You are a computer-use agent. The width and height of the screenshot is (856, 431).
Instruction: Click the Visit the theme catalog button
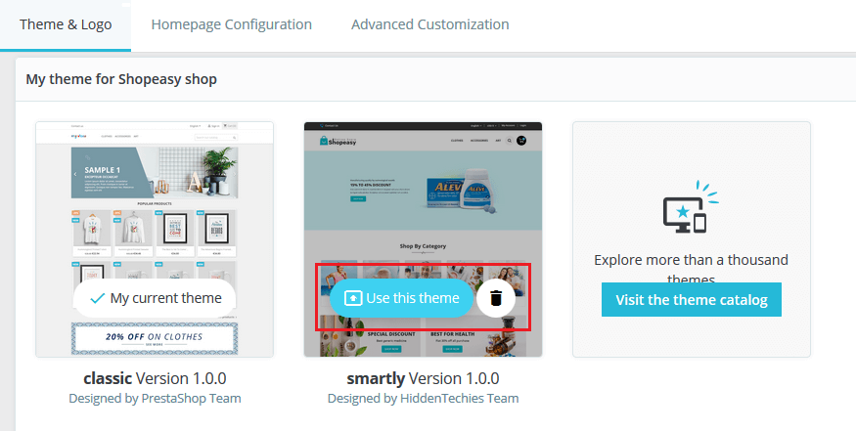(x=691, y=299)
